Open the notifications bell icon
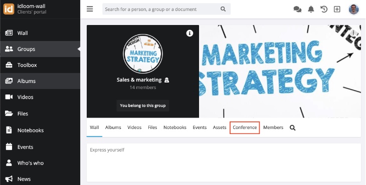Image resolution: width=366 pixels, height=185 pixels. (x=311, y=9)
